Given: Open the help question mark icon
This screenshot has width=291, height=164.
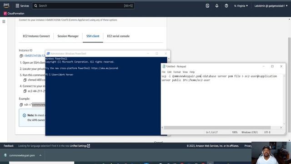Looking at the screenshot, I should coord(226,6).
